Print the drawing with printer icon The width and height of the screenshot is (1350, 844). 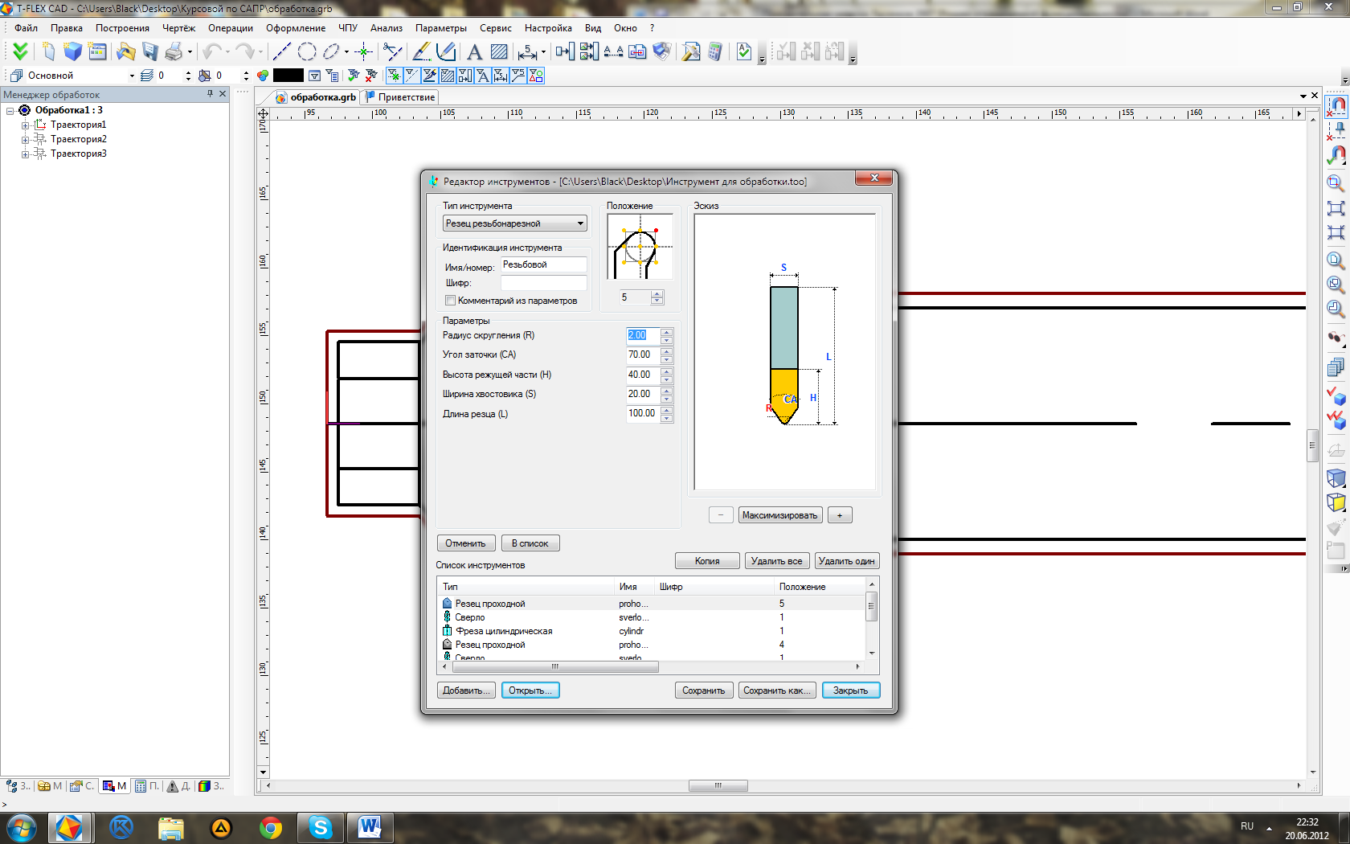click(174, 51)
